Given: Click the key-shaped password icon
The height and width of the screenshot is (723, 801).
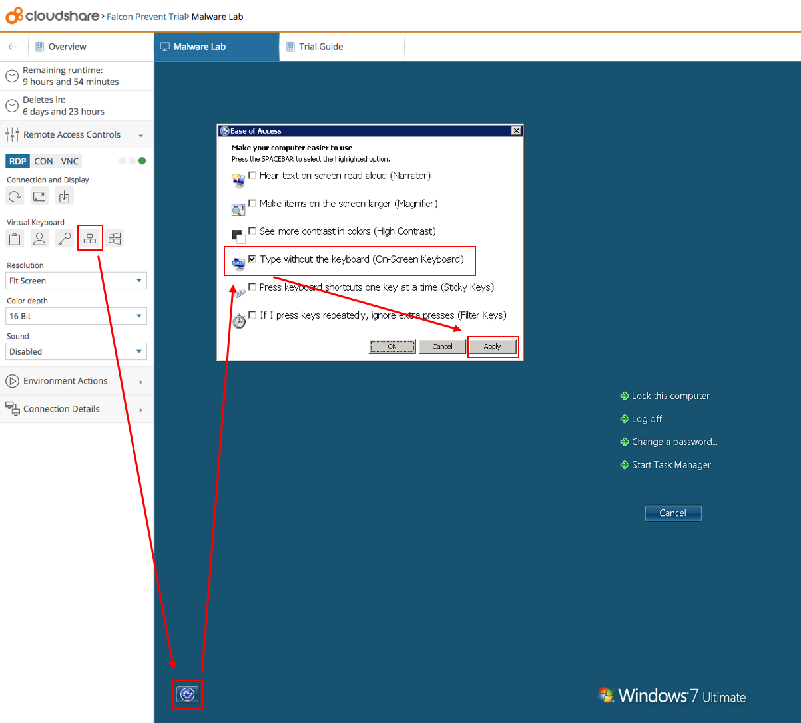Looking at the screenshot, I should (64, 239).
